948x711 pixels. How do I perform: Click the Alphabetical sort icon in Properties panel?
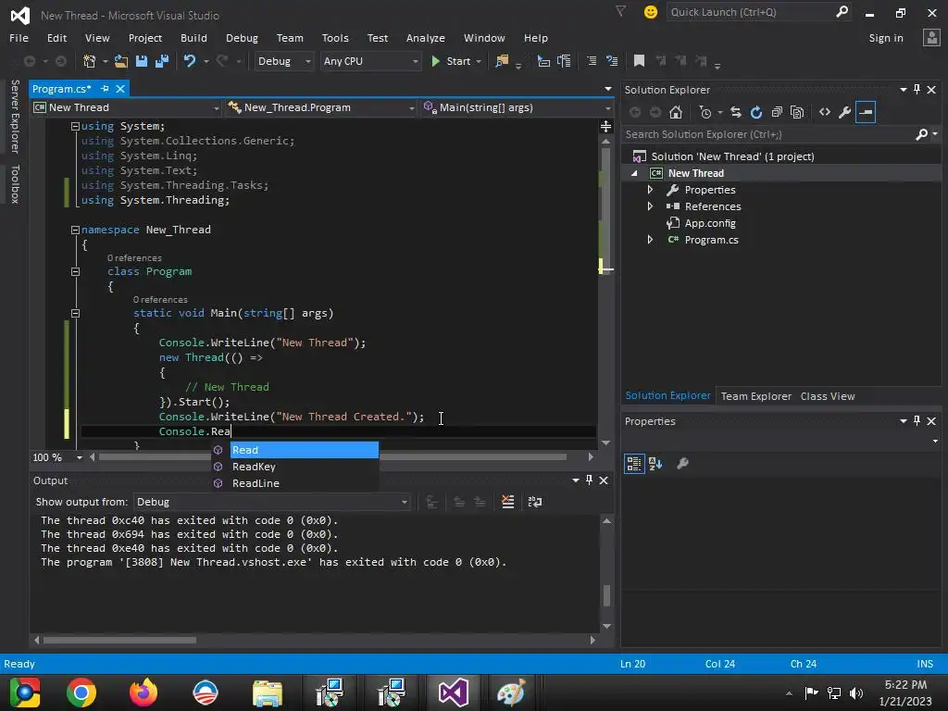pyautogui.click(x=655, y=464)
